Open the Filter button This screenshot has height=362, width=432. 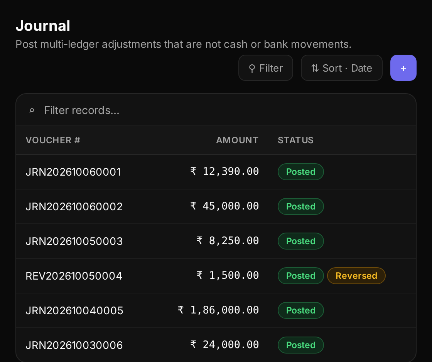pos(266,68)
